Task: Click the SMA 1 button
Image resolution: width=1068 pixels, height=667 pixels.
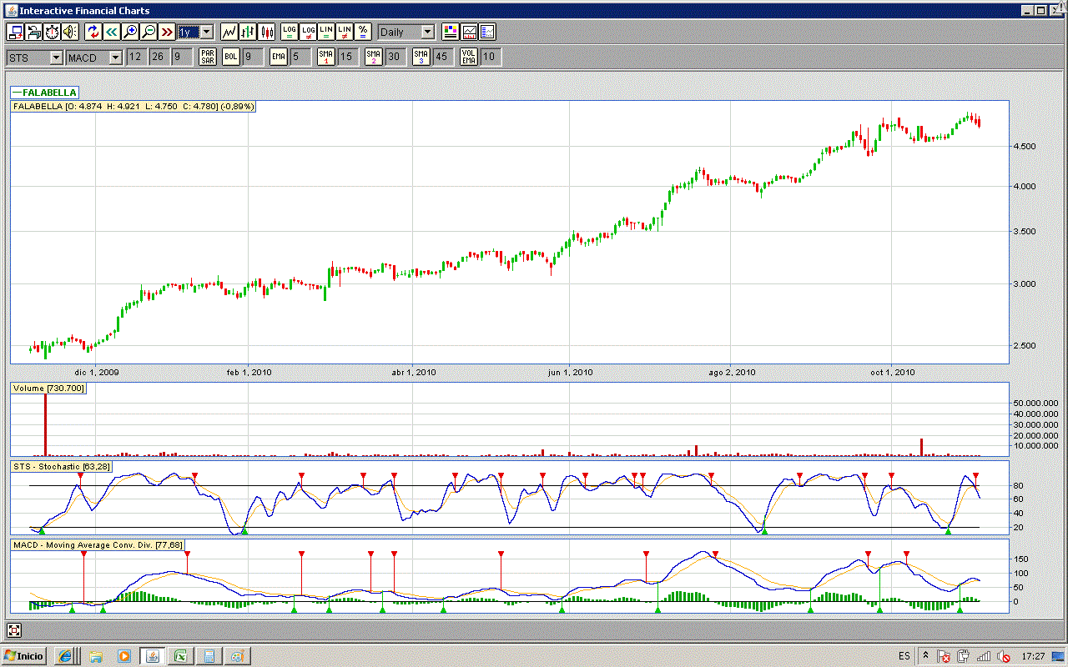Action: [x=325, y=57]
